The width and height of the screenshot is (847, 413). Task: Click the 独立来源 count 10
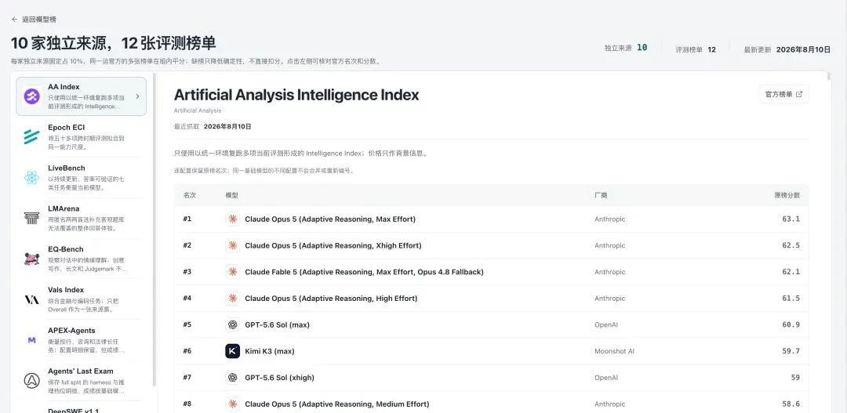tap(642, 48)
